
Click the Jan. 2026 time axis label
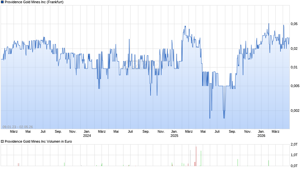261,134
